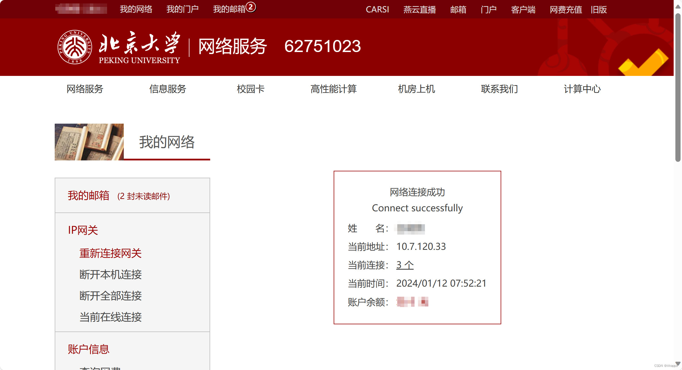Click the ancient books thumbnail image
Image resolution: width=682 pixels, height=370 pixels.
(x=89, y=142)
